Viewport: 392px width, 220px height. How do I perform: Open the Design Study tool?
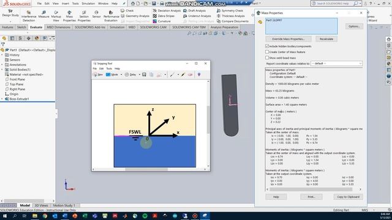tap(10, 13)
